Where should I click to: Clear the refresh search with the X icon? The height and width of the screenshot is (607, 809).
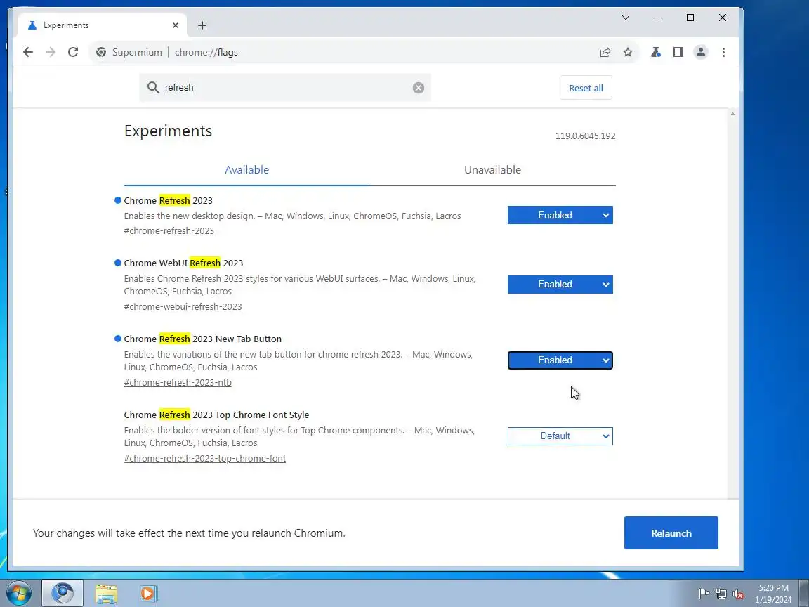click(x=419, y=88)
